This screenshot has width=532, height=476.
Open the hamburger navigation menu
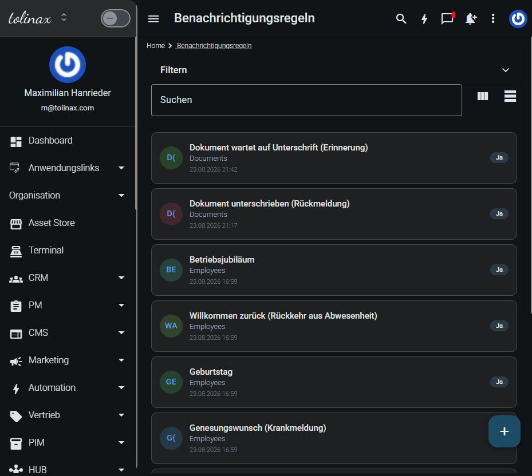coord(153,19)
